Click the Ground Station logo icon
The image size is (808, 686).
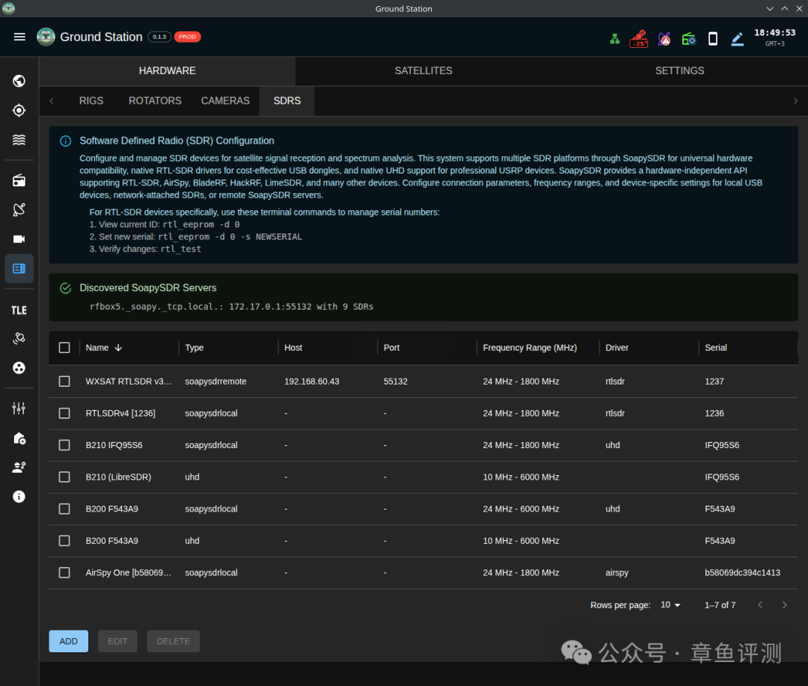click(x=46, y=37)
